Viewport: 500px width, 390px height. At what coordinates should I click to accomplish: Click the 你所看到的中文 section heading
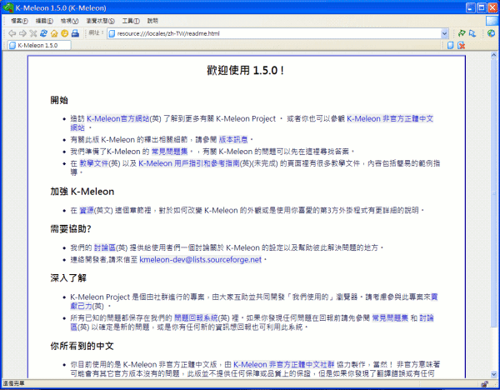point(82,346)
